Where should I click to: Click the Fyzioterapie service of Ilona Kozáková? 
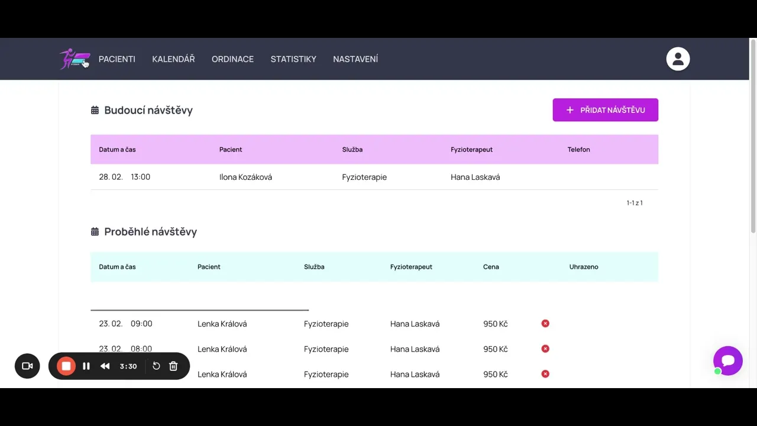click(x=364, y=177)
